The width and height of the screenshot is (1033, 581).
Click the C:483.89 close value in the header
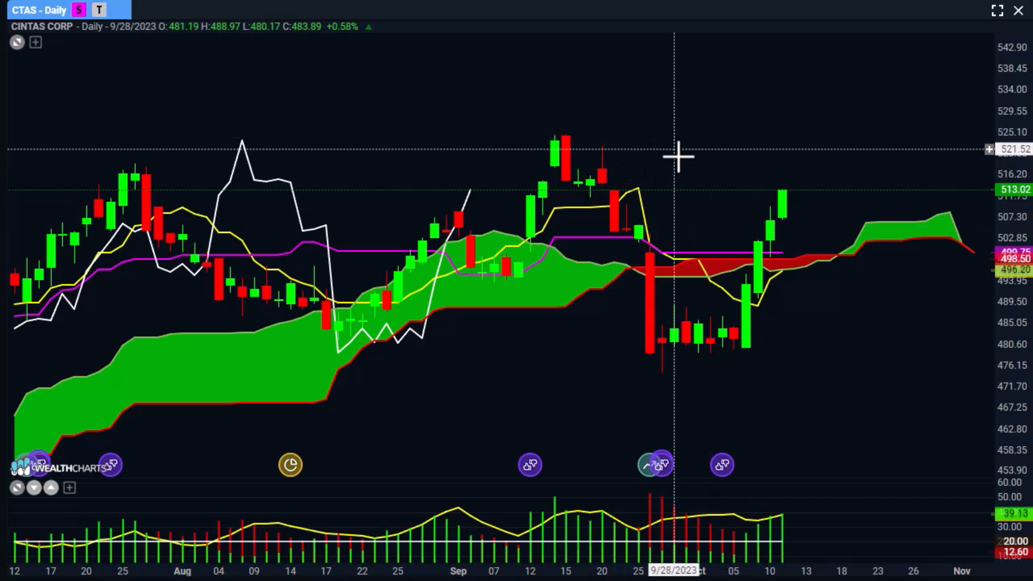pos(302,26)
